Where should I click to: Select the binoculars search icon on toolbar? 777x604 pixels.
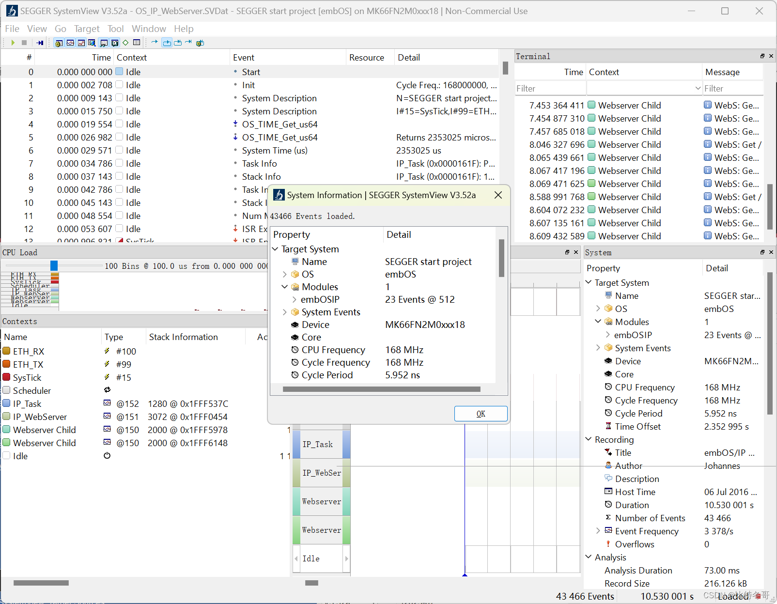(x=103, y=43)
